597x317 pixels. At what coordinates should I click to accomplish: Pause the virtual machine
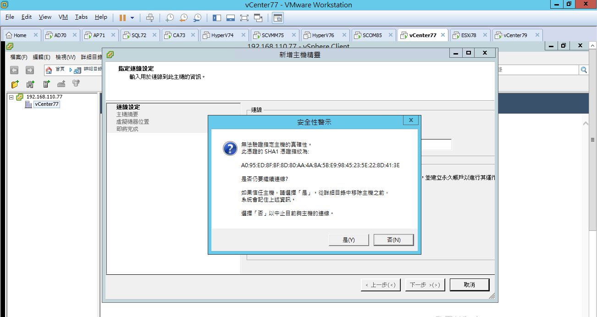[122, 17]
